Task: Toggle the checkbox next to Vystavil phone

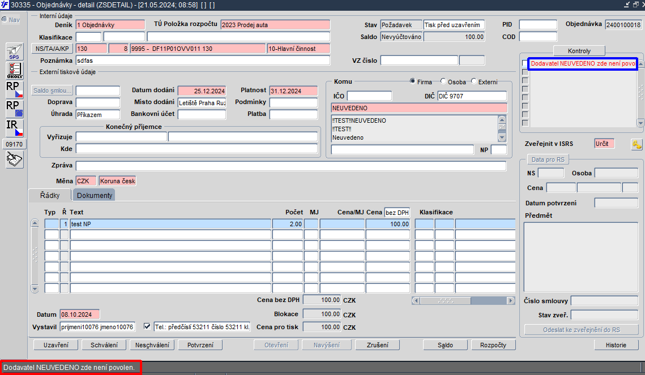Action: click(x=147, y=326)
